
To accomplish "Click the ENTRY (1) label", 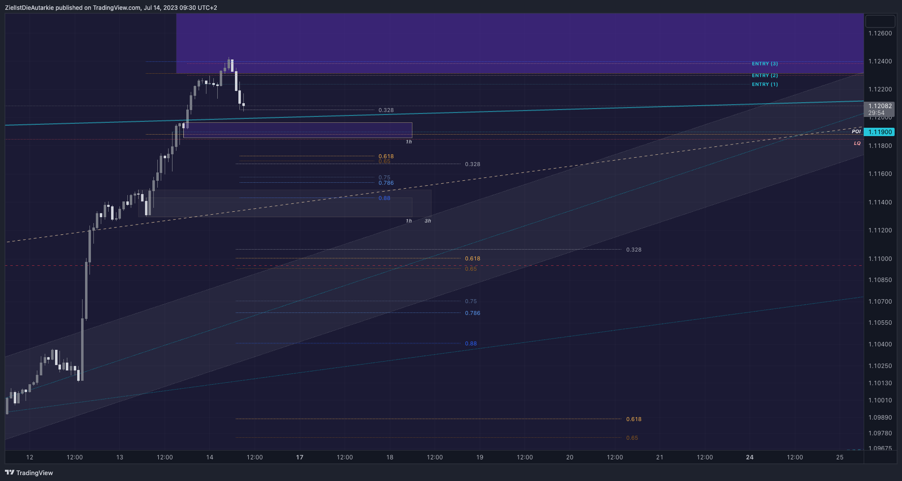I will pyautogui.click(x=765, y=85).
